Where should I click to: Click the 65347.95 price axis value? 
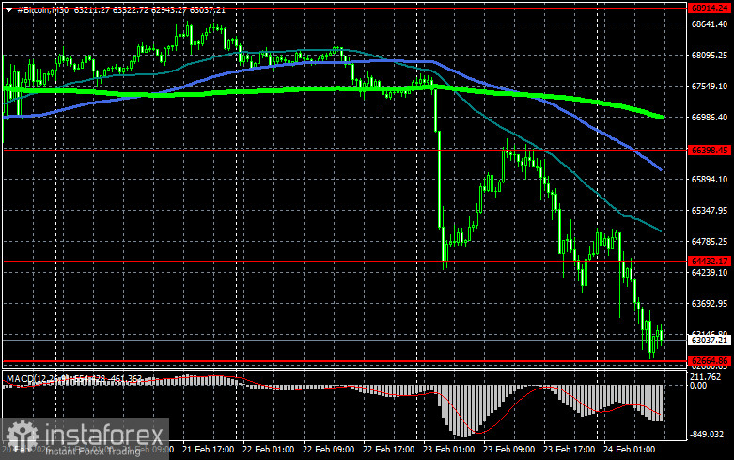click(x=710, y=211)
